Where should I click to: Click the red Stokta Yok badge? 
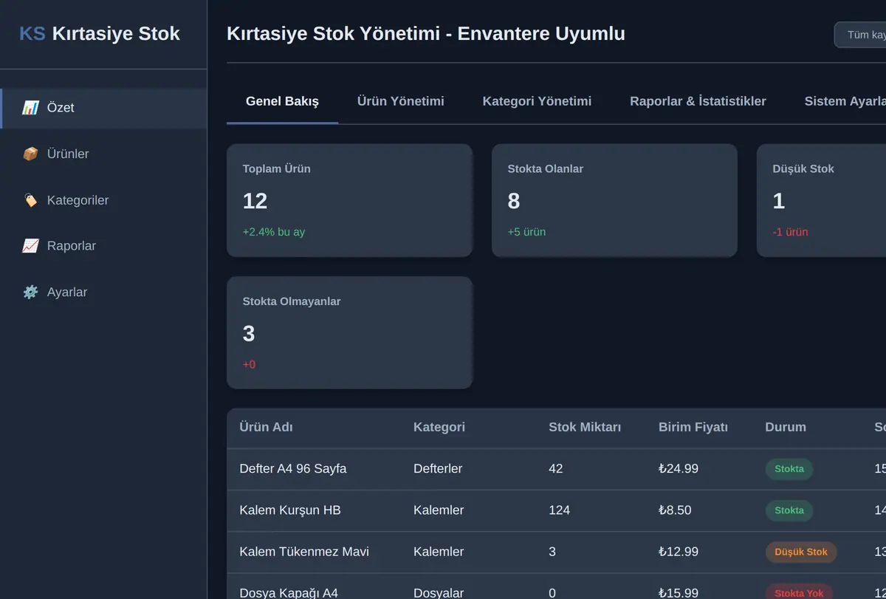point(799,592)
